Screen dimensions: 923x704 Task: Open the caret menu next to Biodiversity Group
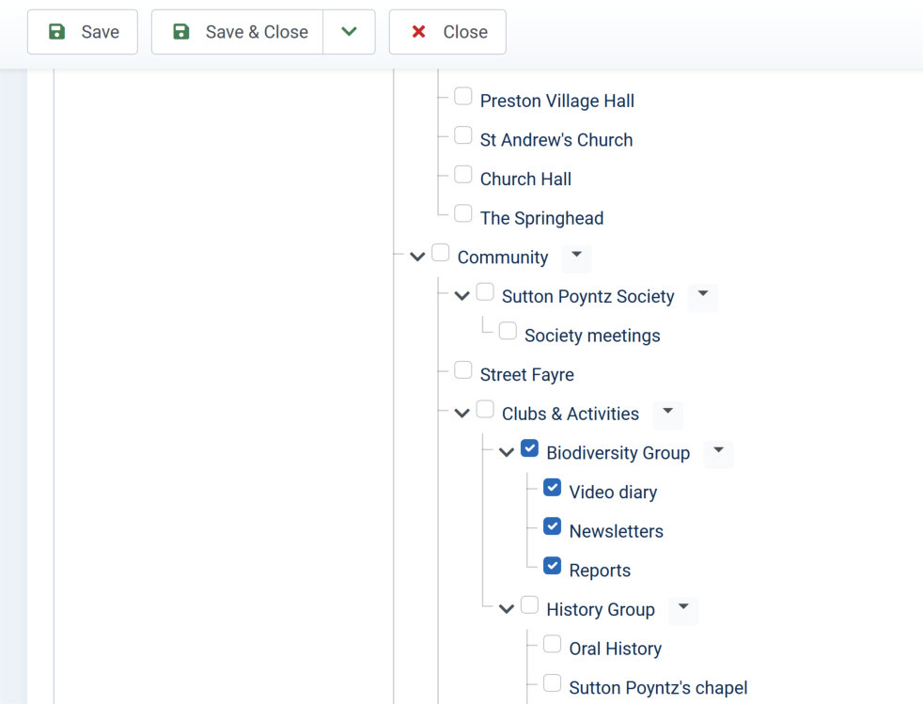(719, 451)
